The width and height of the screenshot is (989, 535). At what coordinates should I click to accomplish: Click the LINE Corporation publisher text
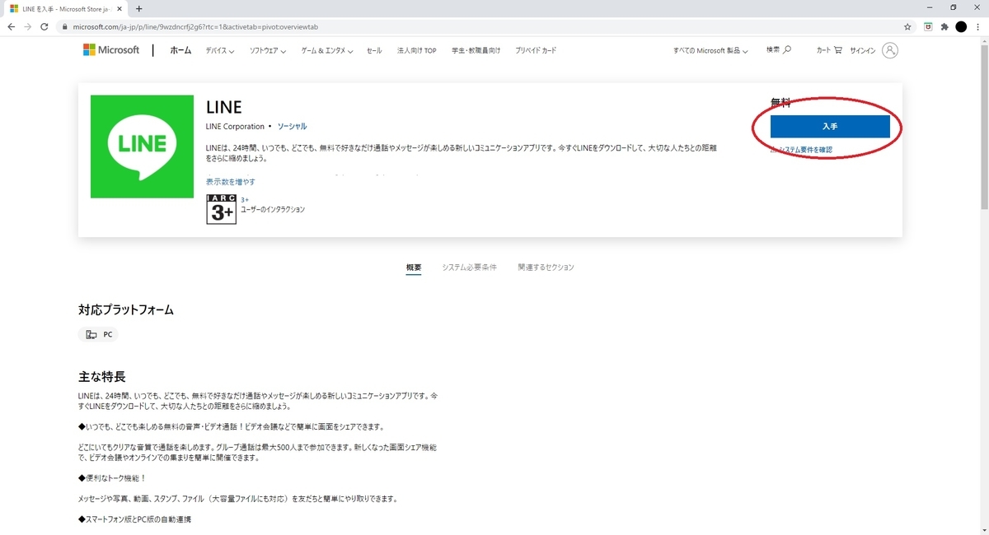(x=235, y=126)
